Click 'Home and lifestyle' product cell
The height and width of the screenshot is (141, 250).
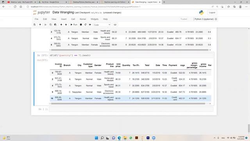109,79
